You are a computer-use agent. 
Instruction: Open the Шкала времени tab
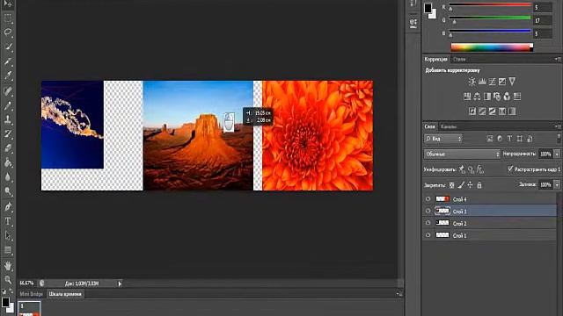65,294
